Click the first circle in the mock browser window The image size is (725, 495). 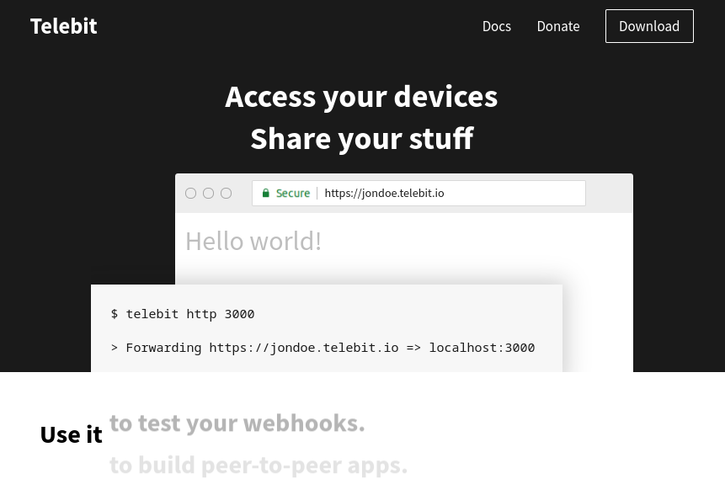(190, 193)
